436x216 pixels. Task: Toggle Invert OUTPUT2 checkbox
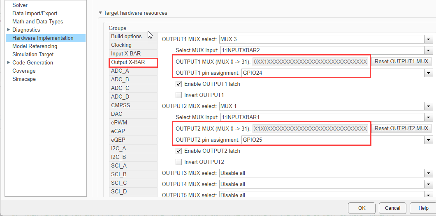179,162
